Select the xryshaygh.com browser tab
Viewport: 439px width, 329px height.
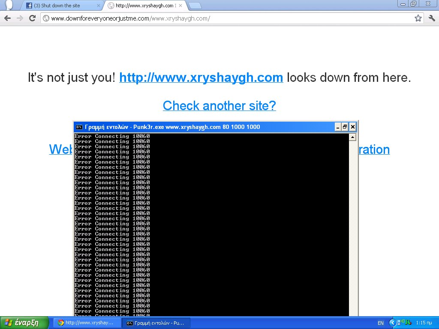coord(146,6)
